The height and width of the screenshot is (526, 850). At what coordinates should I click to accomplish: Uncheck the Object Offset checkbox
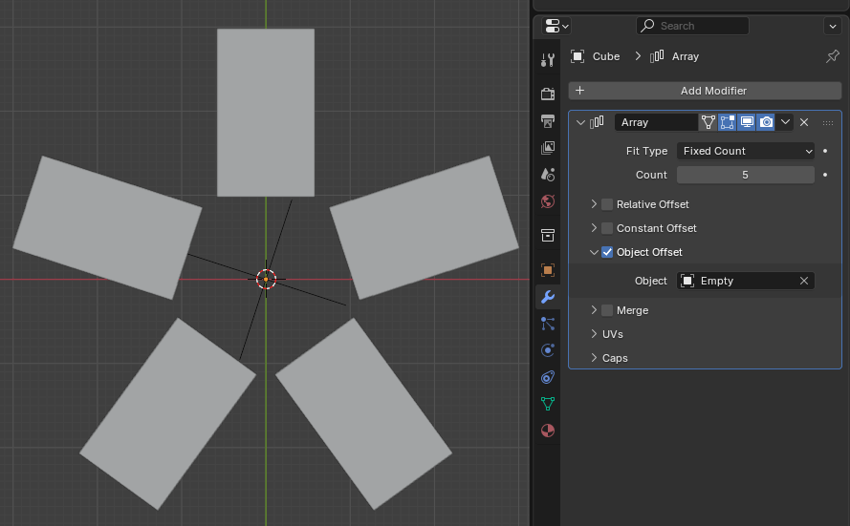[607, 252]
